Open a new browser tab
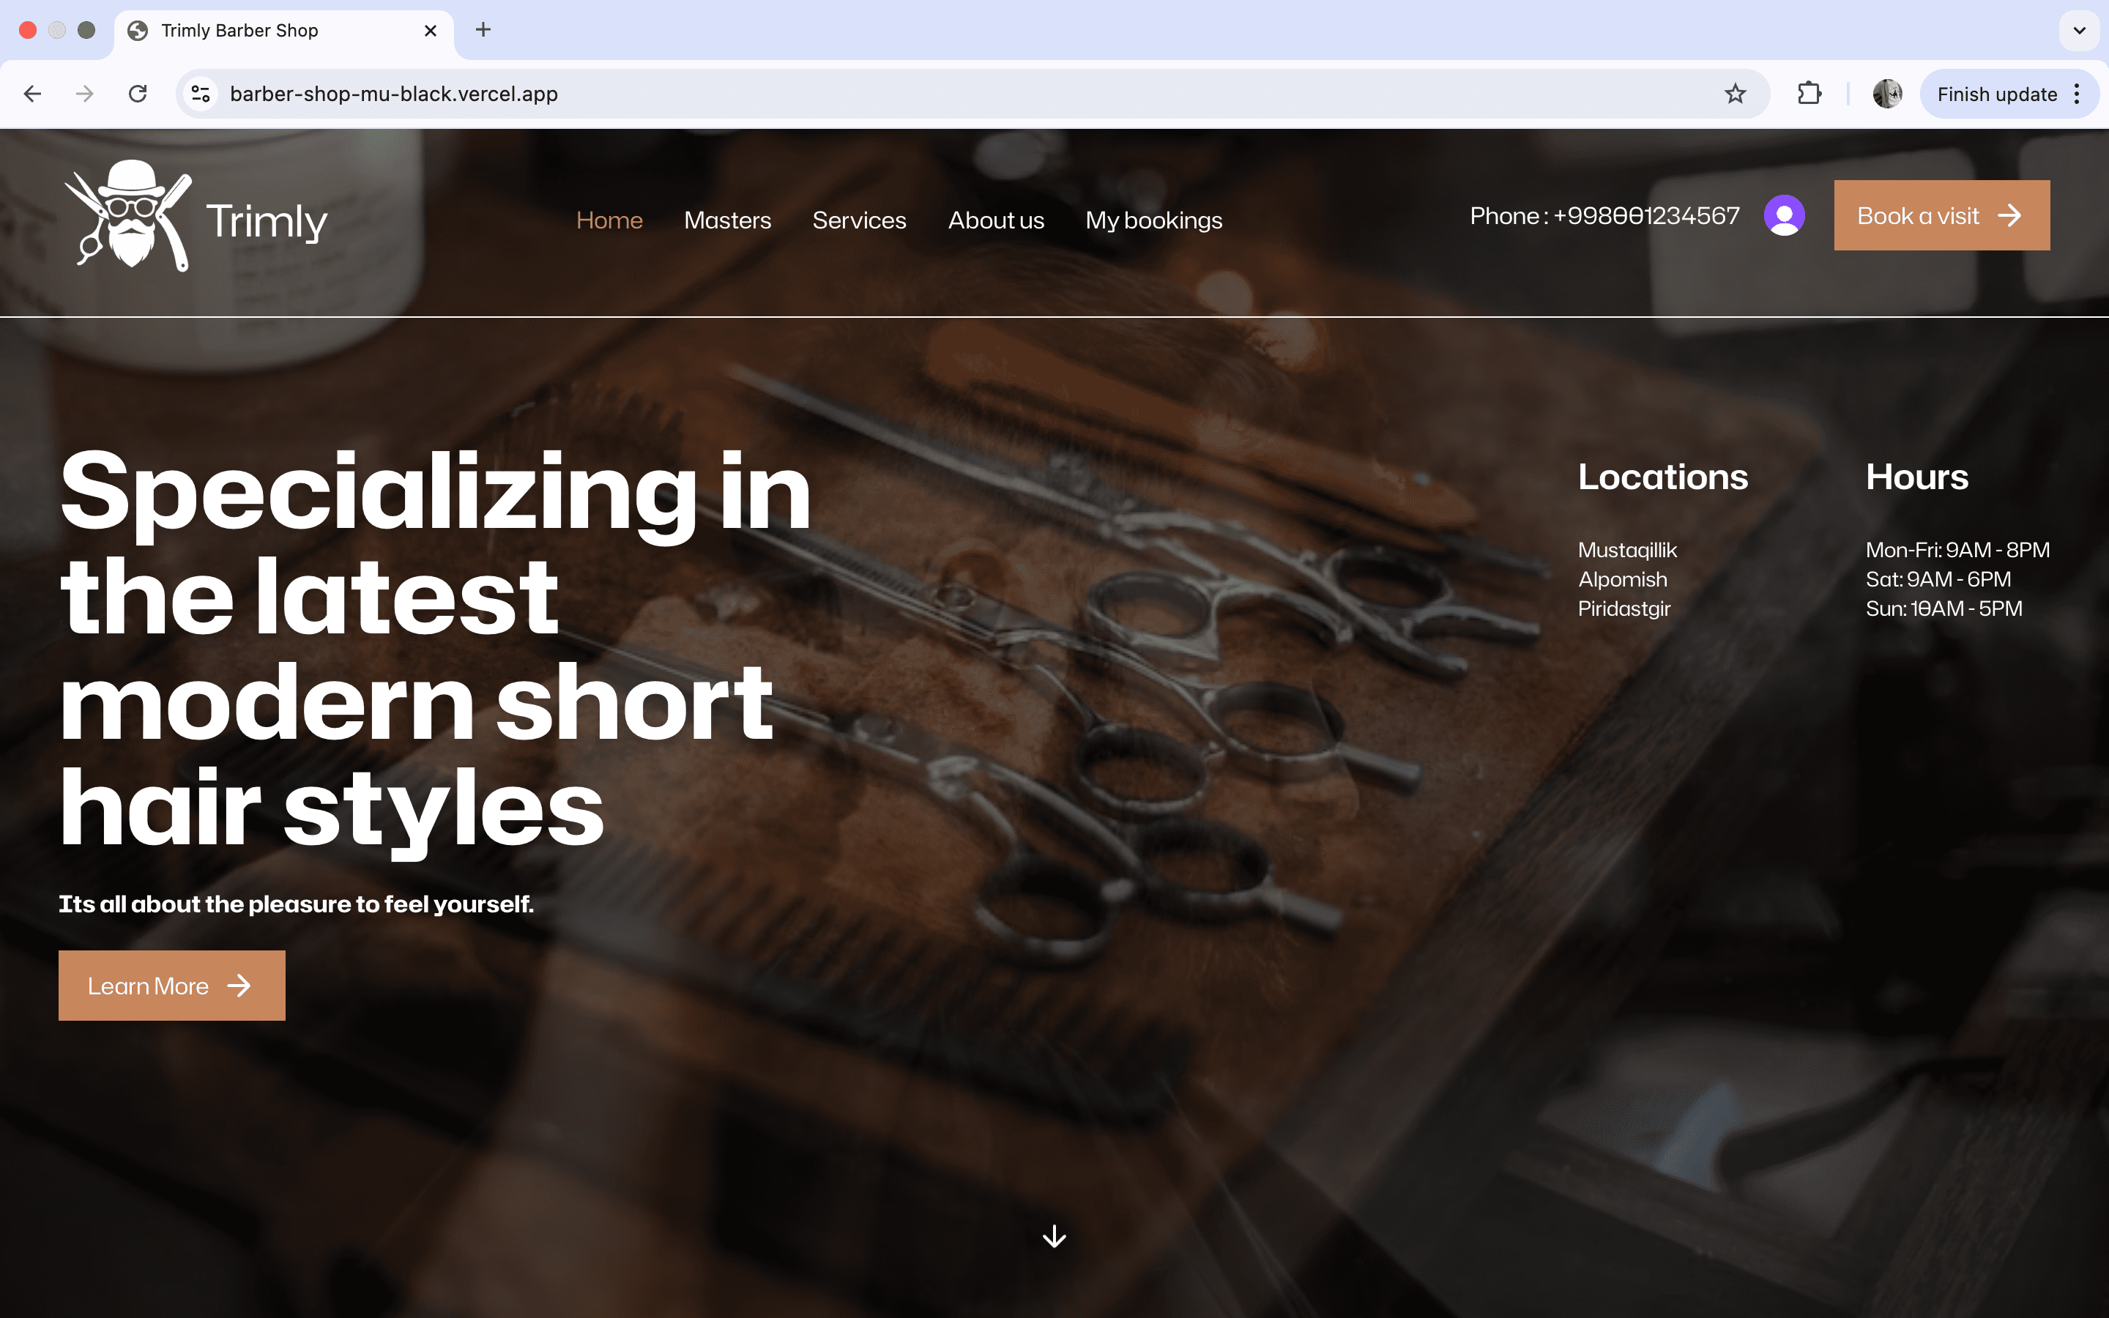 point(483,31)
